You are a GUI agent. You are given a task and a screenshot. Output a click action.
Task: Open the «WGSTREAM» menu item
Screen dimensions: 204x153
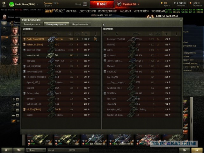[x=158, y=11]
